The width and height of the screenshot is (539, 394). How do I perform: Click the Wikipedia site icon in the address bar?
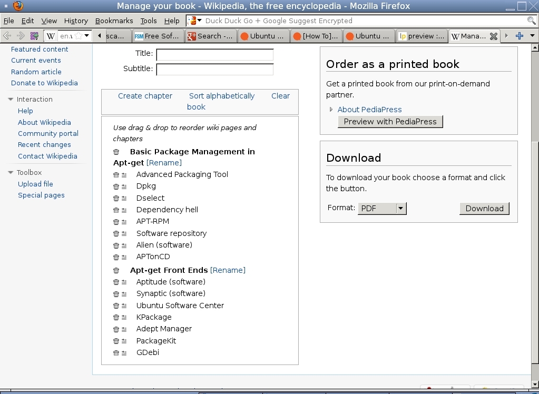tap(51, 36)
